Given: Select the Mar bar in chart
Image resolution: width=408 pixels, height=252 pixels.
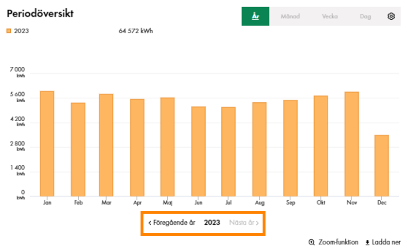Looking at the screenshot, I should pos(106,145).
